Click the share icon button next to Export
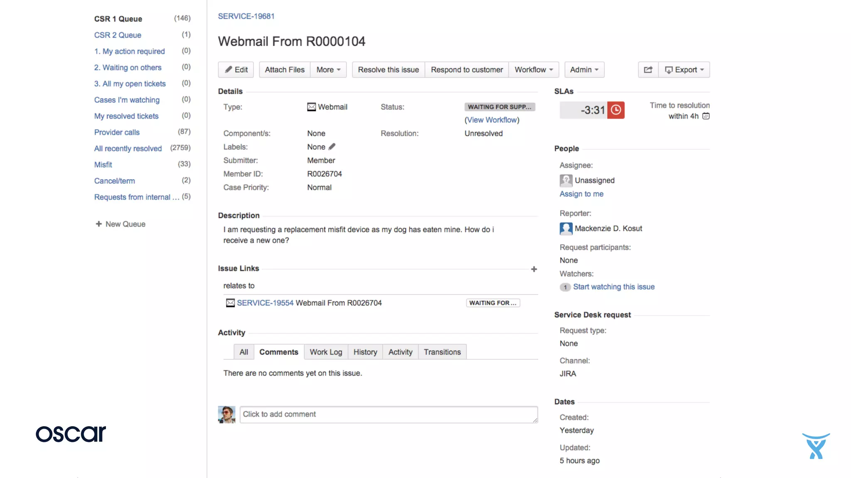The width and height of the screenshot is (851, 478). (648, 70)
